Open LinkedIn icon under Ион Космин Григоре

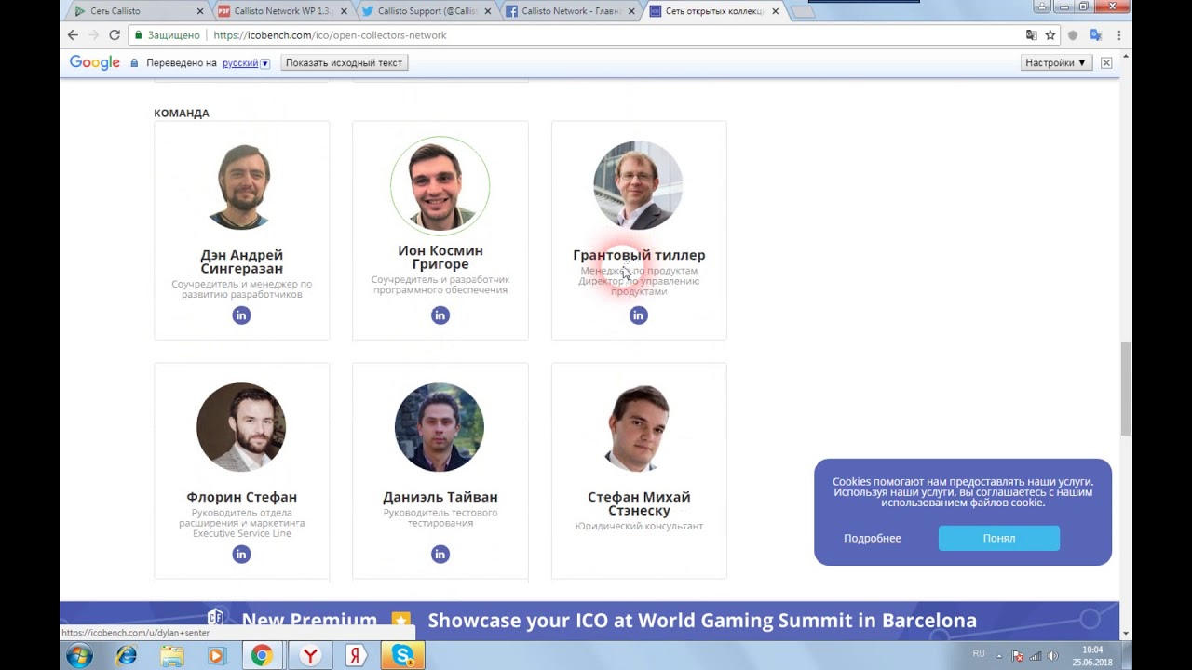[440, 315]
